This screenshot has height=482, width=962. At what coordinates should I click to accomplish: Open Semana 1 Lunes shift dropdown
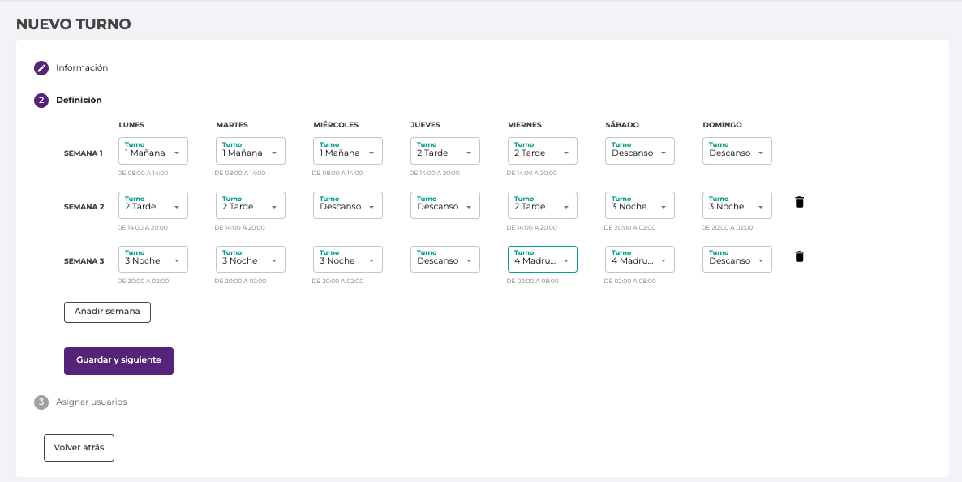(153, 152)
